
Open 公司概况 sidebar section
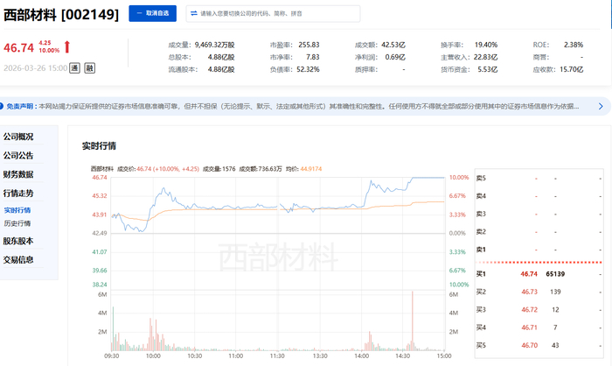click(18, 137)
